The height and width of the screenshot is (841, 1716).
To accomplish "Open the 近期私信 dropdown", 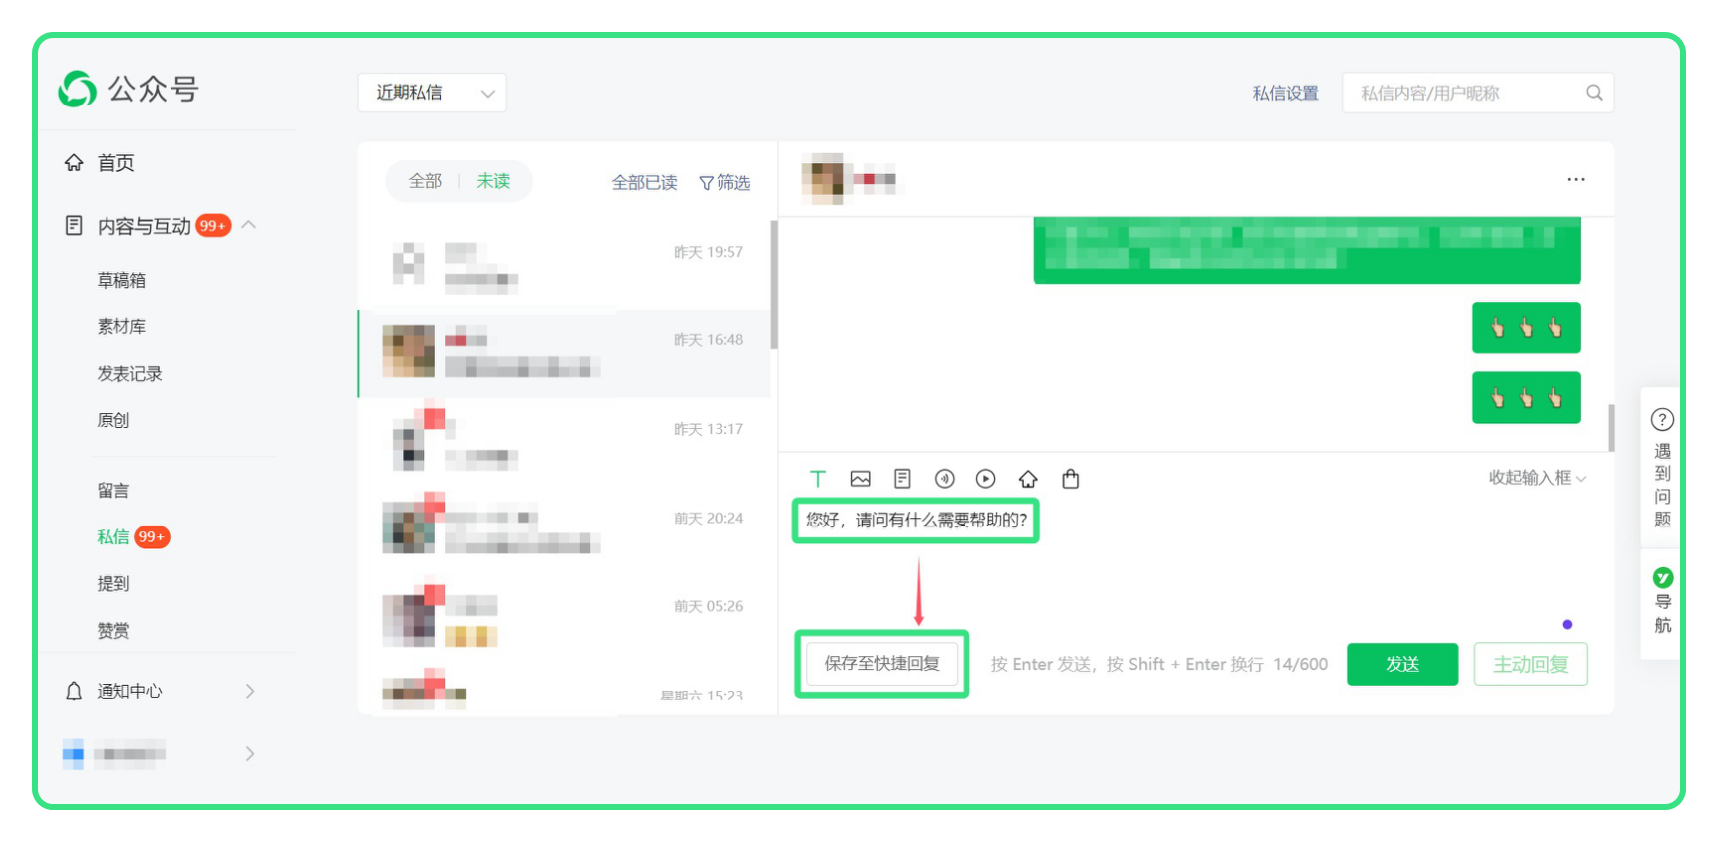I will [x=432, y=93].
